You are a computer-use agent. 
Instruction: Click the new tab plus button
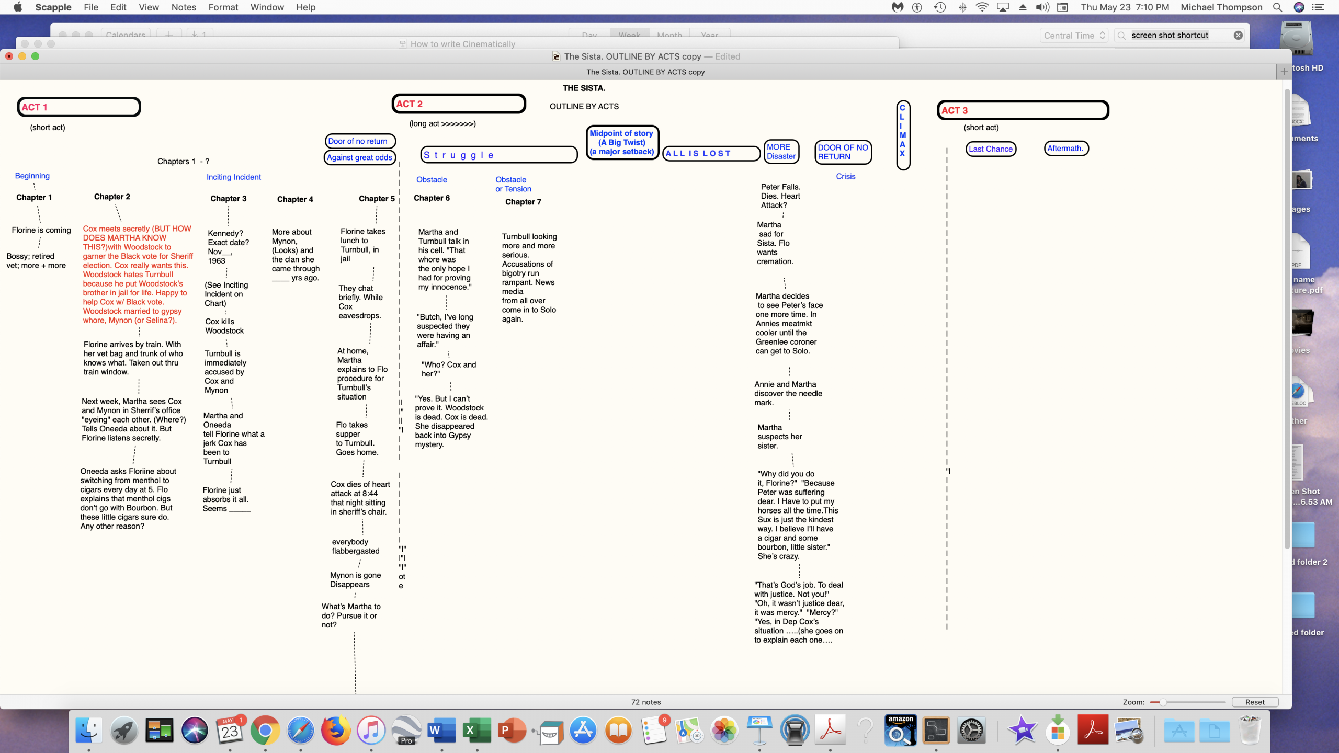[x=1284, y=72]
